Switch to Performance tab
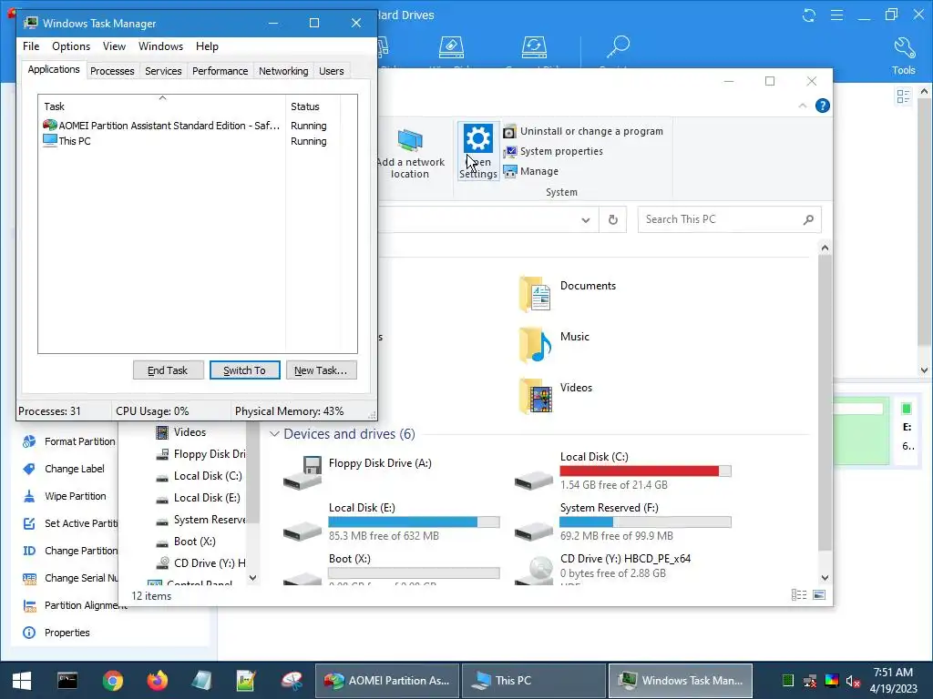 [x=220, y=71]
